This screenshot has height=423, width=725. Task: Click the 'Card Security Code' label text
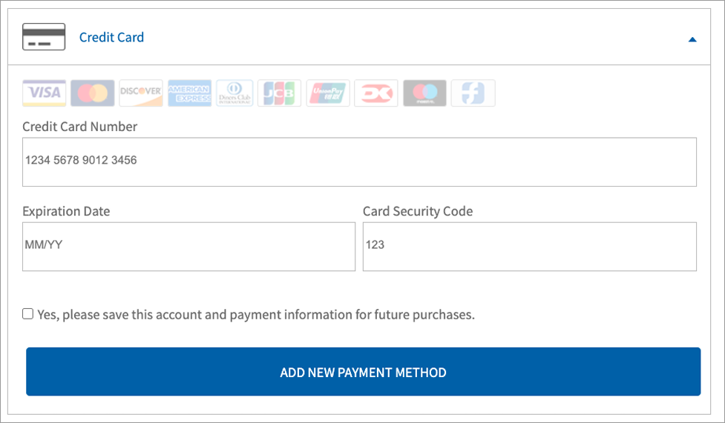point(418,211)
